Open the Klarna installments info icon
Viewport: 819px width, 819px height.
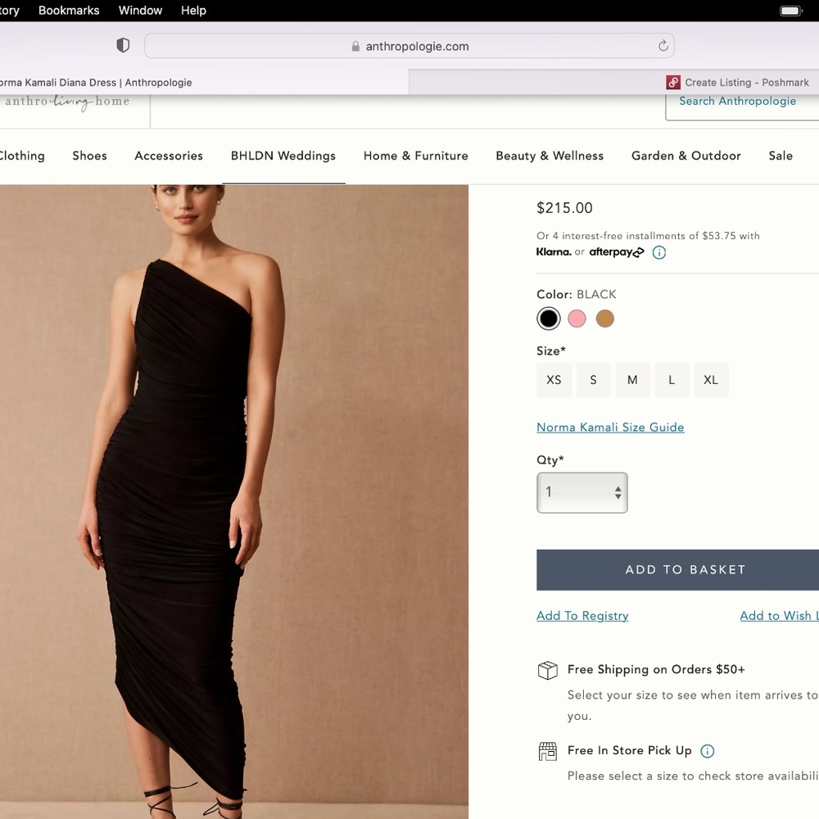tap(659, 252)
